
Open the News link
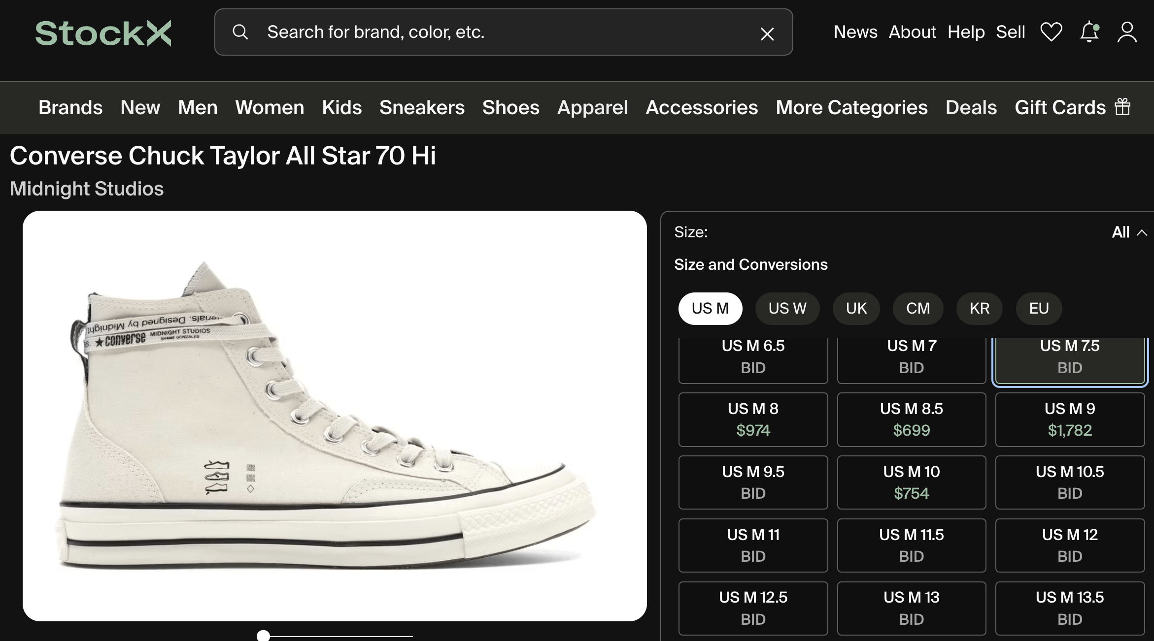click(855, 32)
